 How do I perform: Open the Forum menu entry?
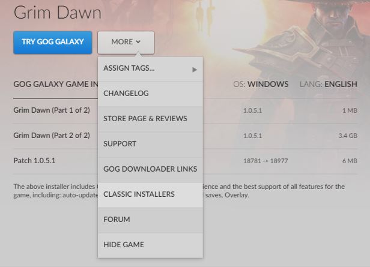[x=150, y=220]
